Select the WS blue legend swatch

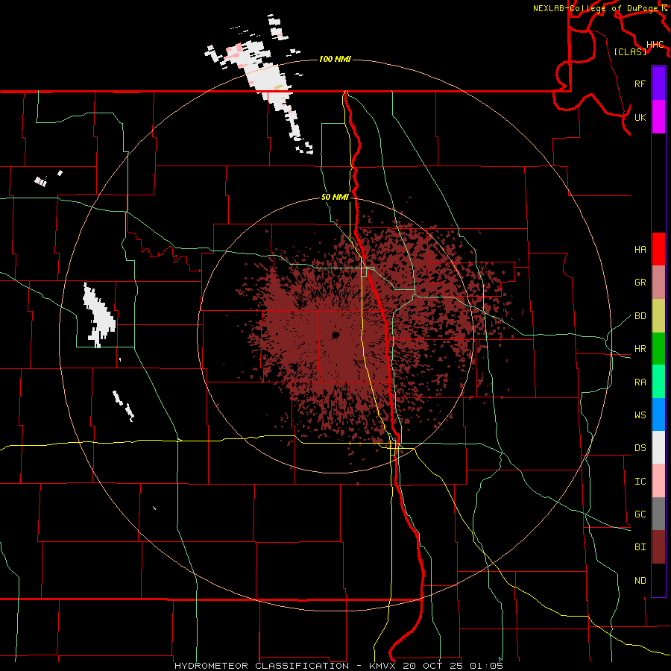tap(658, 415)
